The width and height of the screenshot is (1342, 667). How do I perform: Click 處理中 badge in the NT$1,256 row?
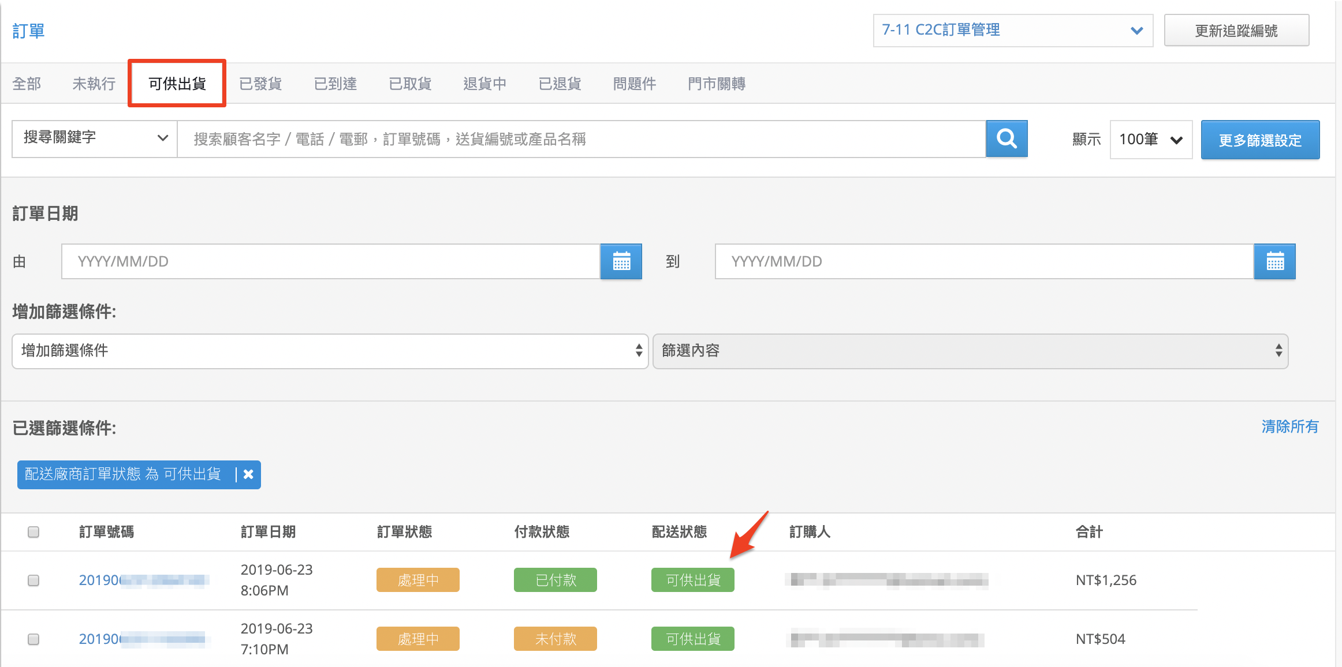[x=418, y=580]
